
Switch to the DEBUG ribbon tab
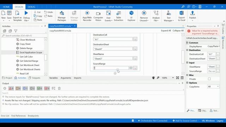click(31, 7)
